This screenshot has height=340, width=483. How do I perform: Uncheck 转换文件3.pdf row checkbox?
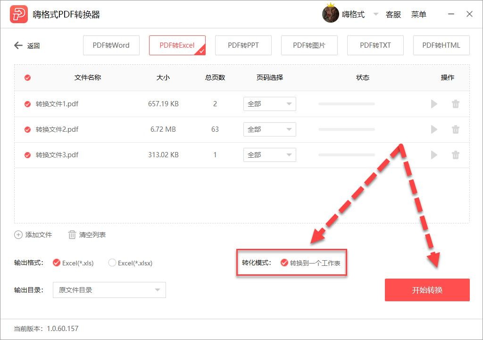point(27,155)
